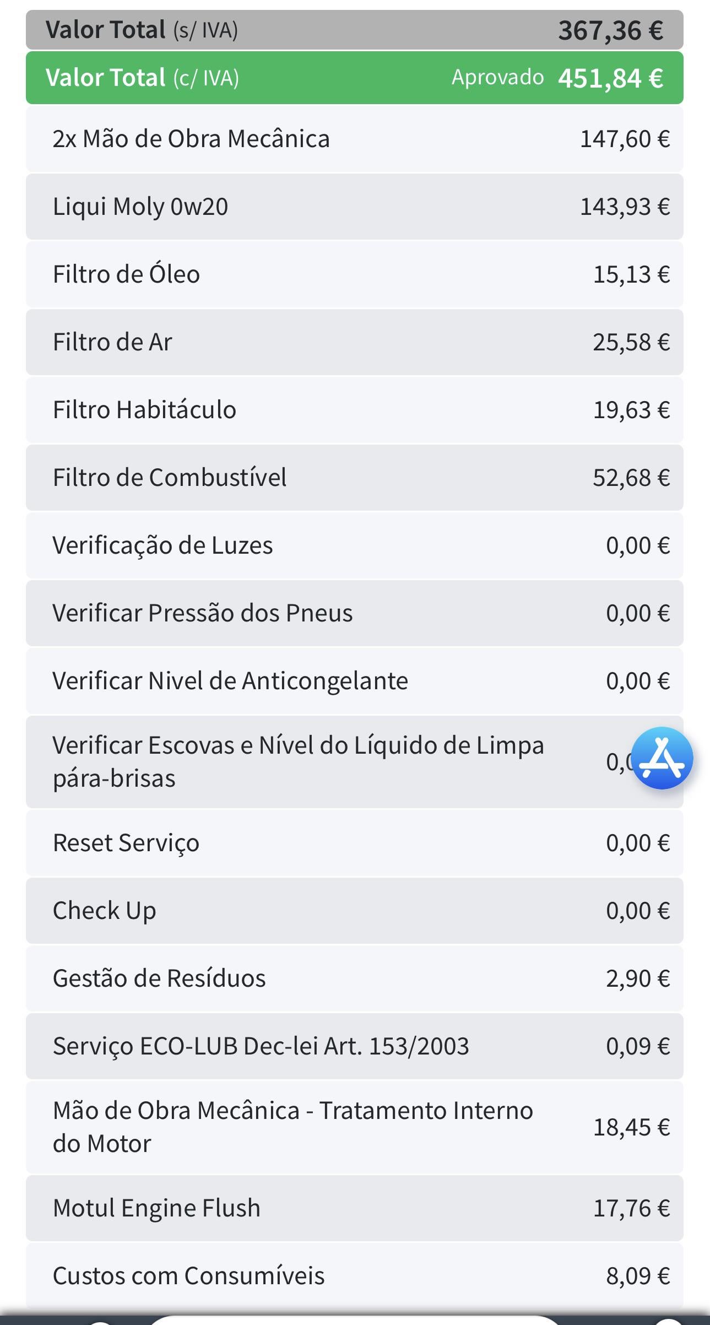
Task: Open the 2x Mão de Obra Mecânica row
Action: 355,139
